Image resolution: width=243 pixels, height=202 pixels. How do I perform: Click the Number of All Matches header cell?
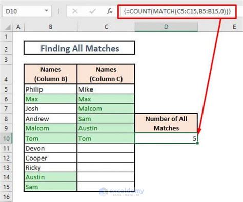(x=166, y=123)
